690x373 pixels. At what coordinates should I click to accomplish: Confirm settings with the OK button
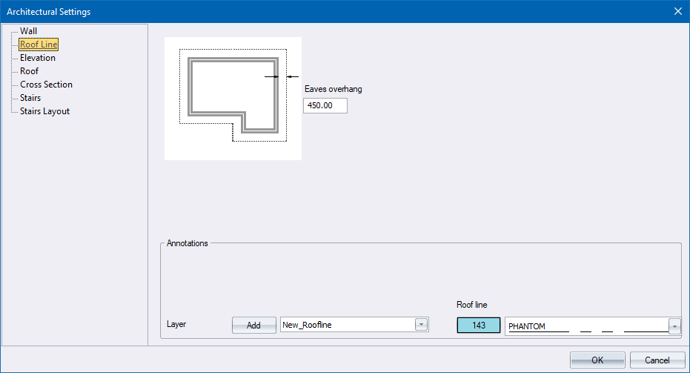click(597, 360)
